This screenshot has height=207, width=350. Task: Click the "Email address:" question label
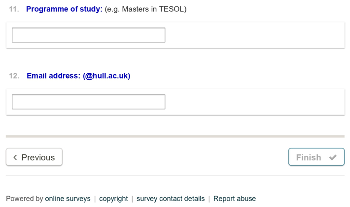(x=53, y=76)
